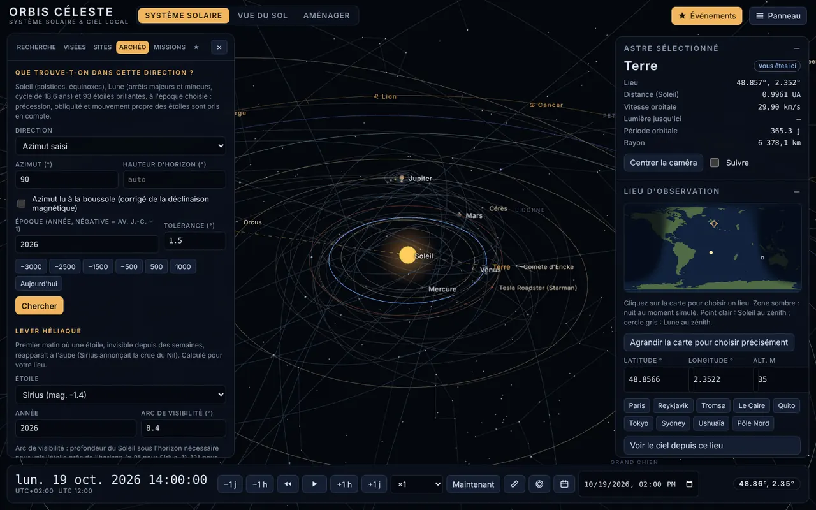Collapse the Lieu d'observation section
Image resolution: width=816 pixels, height=510 pixels.
coord(796,191)
